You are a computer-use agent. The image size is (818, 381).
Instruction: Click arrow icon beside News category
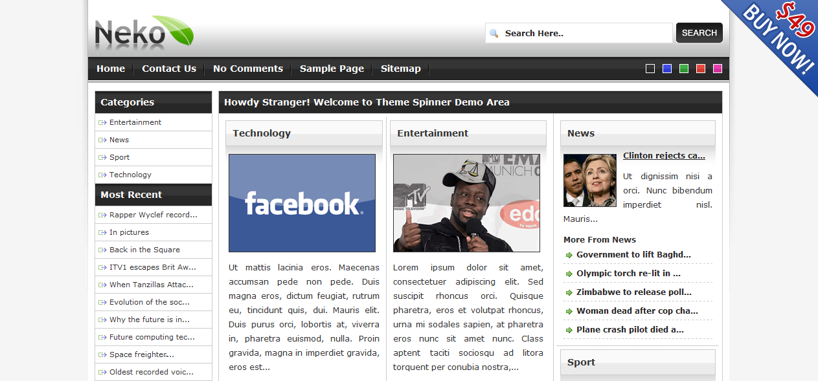coord(102,140)
